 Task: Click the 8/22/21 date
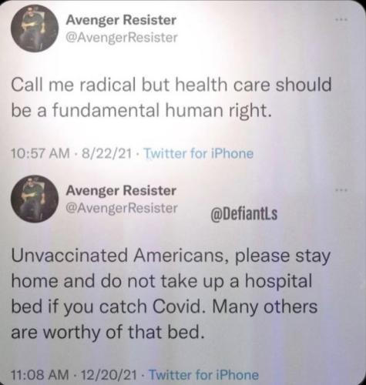tap(106, 154)
